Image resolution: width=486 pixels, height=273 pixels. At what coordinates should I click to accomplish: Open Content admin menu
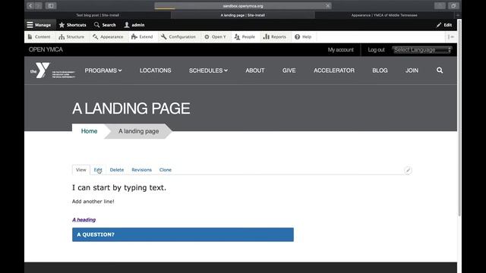(x=39, y=37)
